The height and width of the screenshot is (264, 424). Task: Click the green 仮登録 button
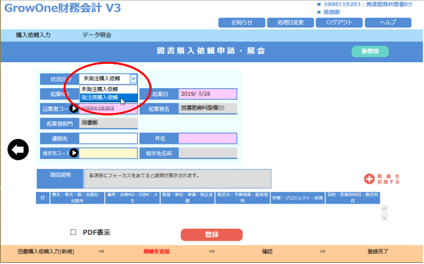tap(370, 51)
